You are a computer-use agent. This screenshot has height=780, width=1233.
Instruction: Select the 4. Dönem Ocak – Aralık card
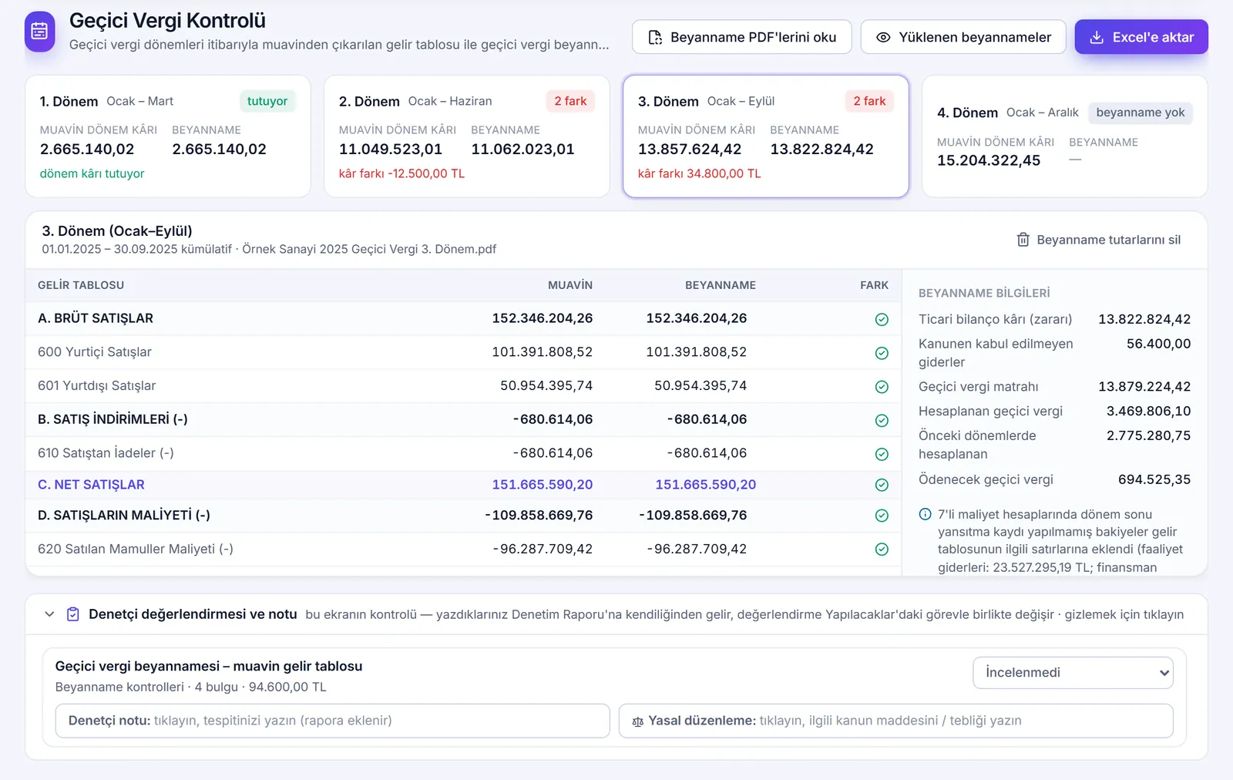click(x=1065, y=136)
